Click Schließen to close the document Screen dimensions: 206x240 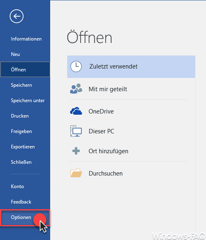25,162
